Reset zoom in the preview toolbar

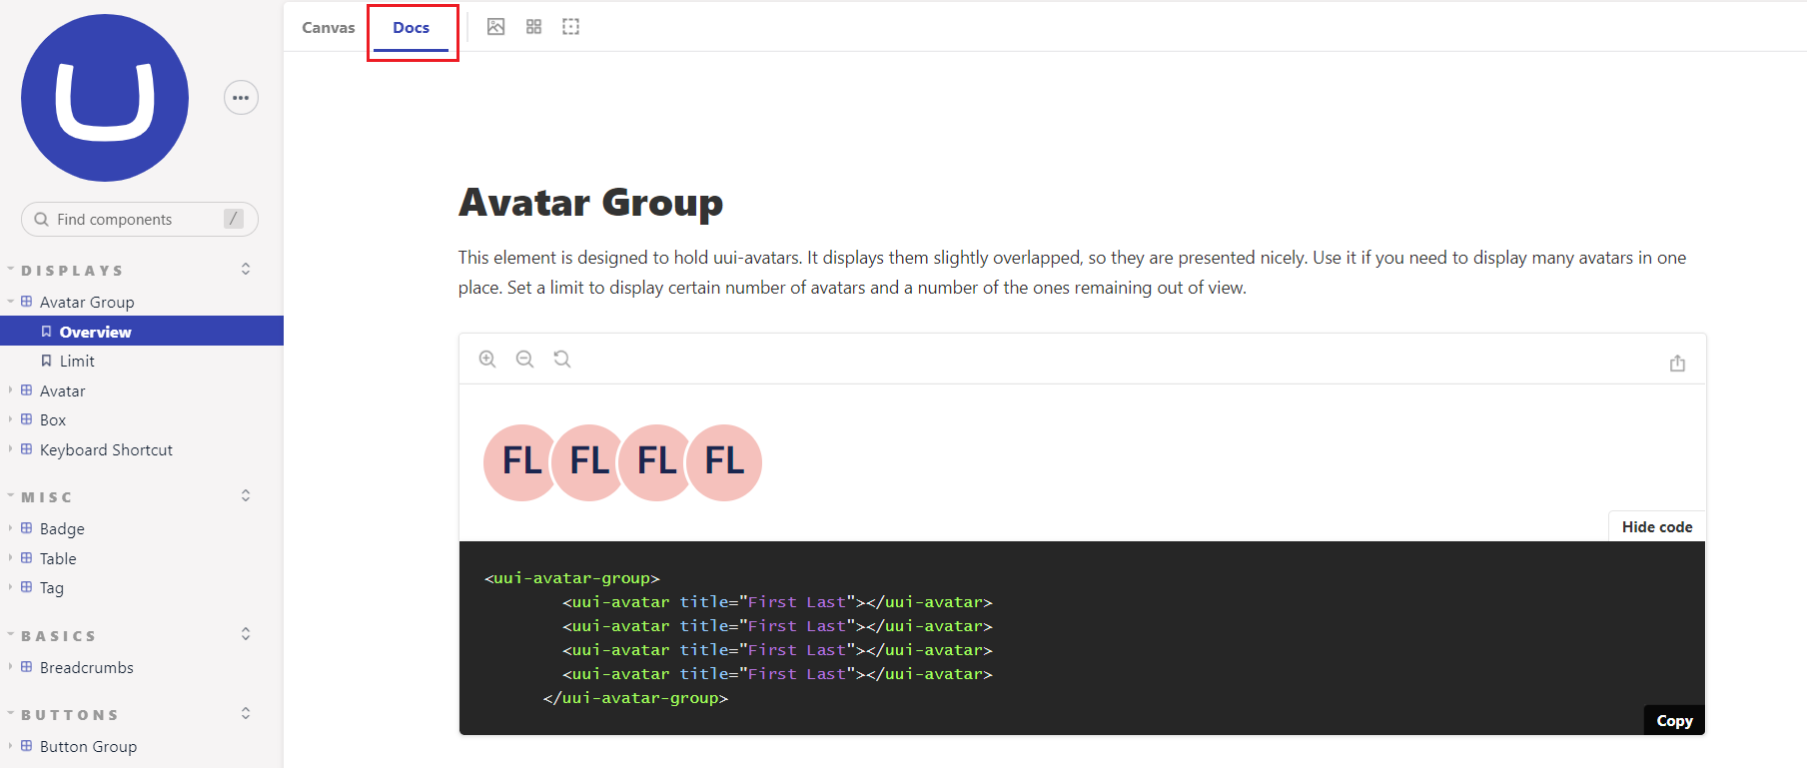tap(562, 360)
